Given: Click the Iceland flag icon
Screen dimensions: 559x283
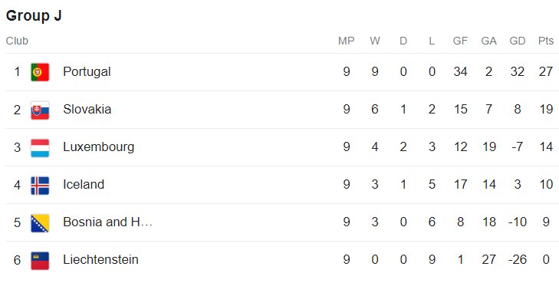Looking at the screenshot, I should (40, 186).
